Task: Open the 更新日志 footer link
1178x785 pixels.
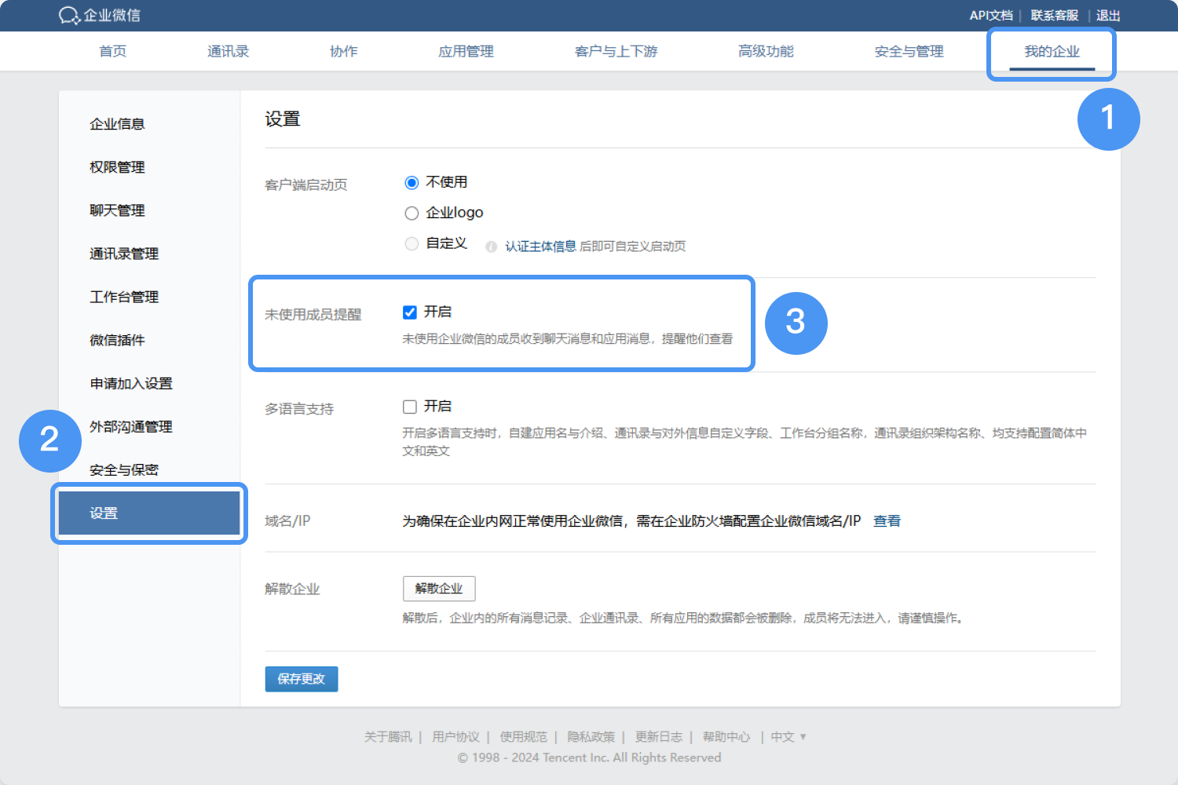Action: [x=658, y=736]
